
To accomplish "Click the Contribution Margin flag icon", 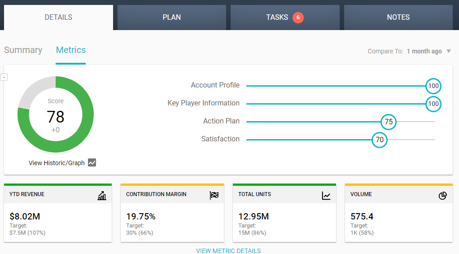I will tap(214, 196).
